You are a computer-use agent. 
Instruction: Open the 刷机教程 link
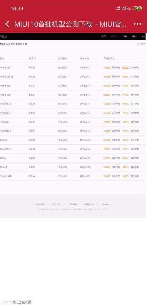(x=141, y=44)
